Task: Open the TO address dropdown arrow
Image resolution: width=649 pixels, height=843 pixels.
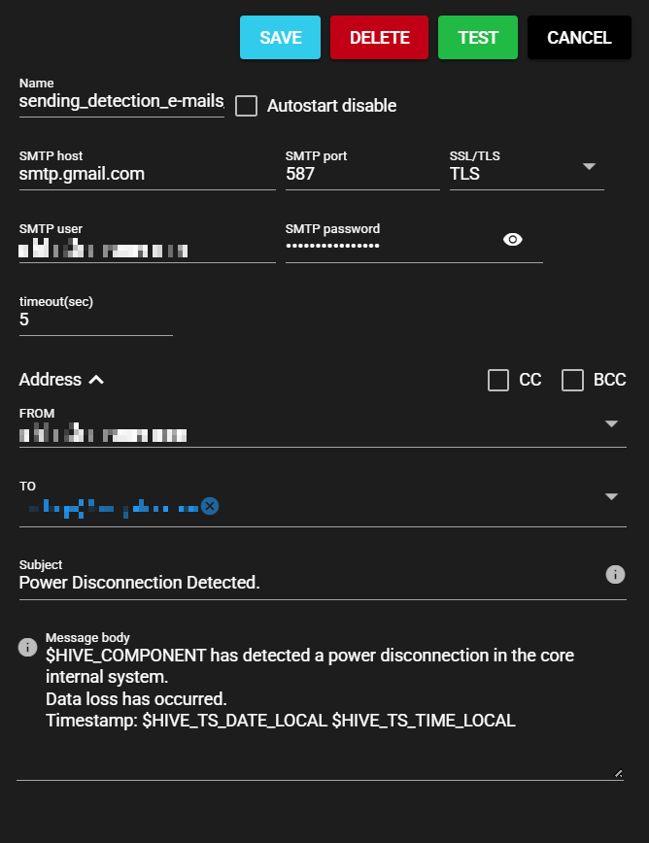Action: point(611,497)
